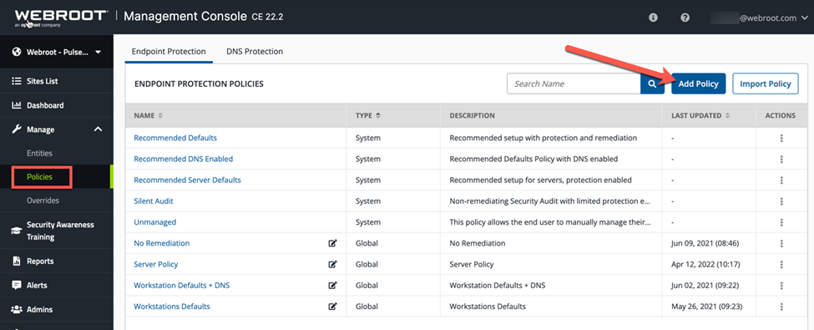Screen dimensions: 814x330
Task: Open the Server Policy link
Action: coord(156,265)
